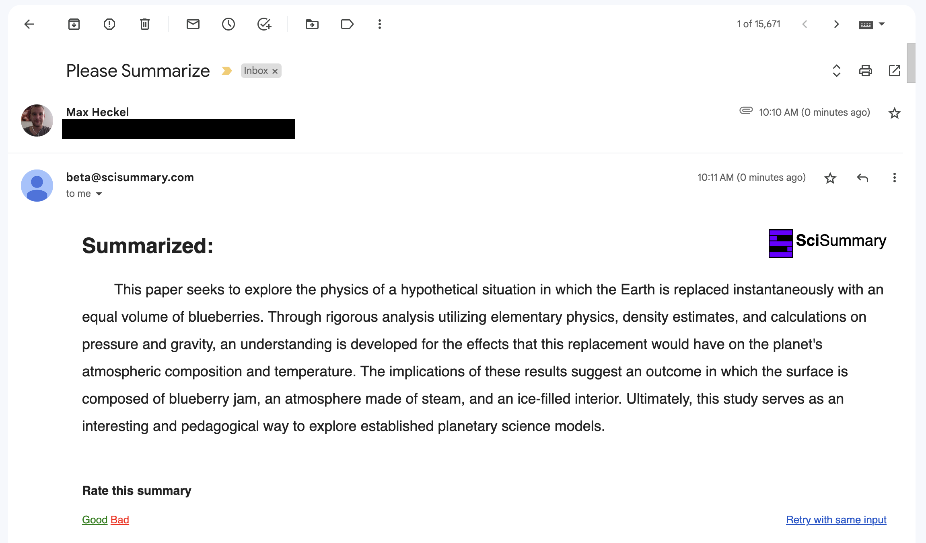Screen dimensions: 926x543
Task: Mark the email as unread
Action: coord(193,24)
